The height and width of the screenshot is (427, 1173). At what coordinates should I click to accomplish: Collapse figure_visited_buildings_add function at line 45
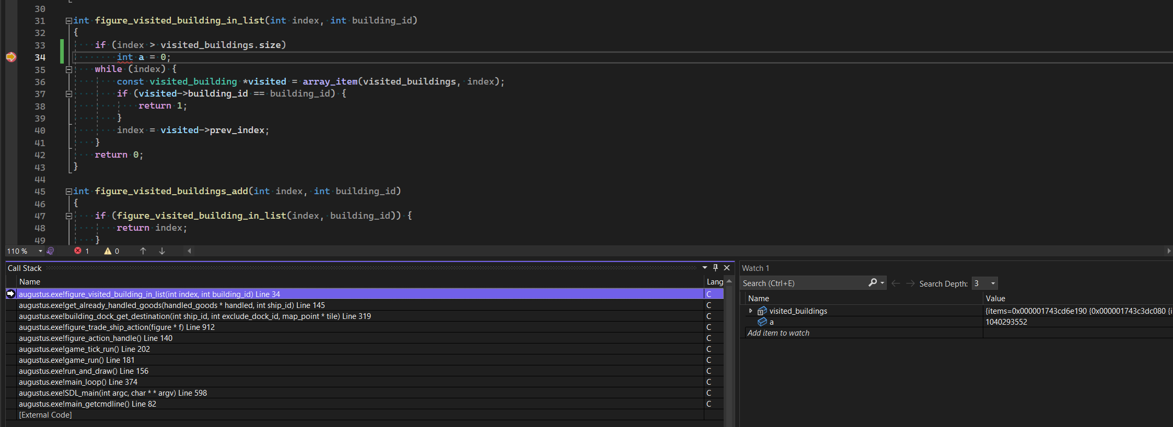pyautogui.click(x=68, y=192)
